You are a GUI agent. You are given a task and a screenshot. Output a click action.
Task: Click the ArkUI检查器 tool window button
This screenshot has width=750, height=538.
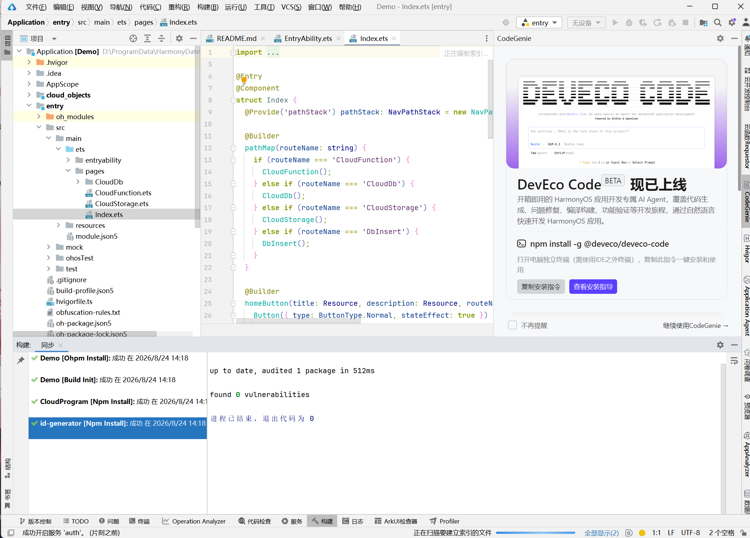pyautogui.click(x=395, y=521)
